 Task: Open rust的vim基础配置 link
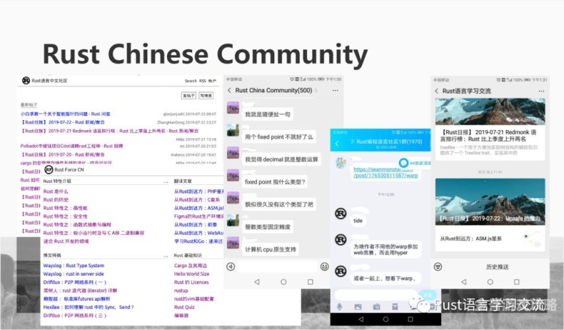(194, 299)
